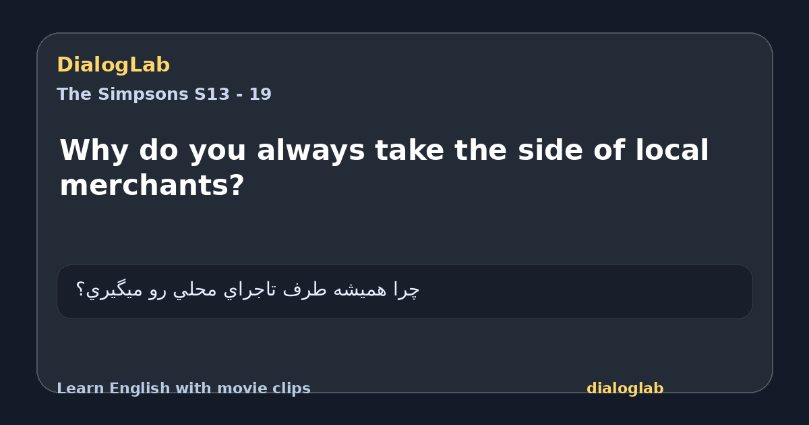The width and height of the screenshot is (809, 425).
Task: Select the word "merchants?" in the quote
Action: click(x=152, y=186)
